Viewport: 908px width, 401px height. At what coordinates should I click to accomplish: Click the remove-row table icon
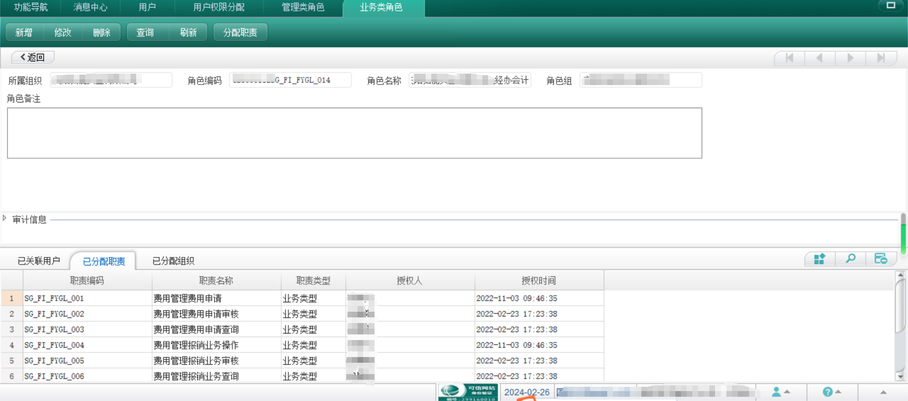click(x=881, y=259)
